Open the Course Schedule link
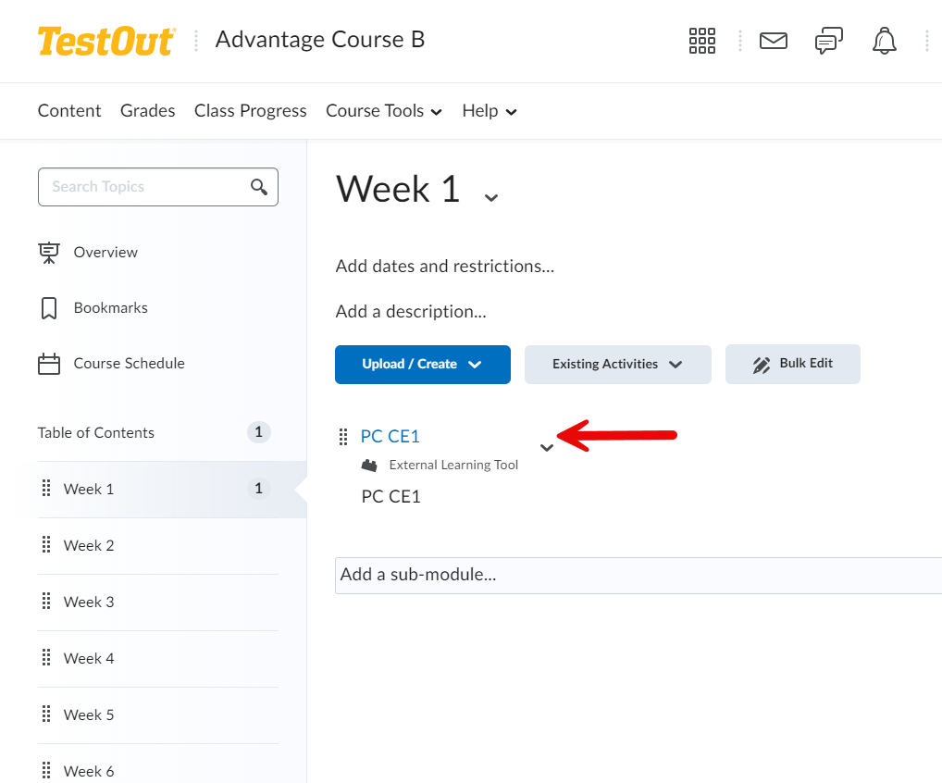This screenshot has height=783, width=942. [x=130, y=364]
